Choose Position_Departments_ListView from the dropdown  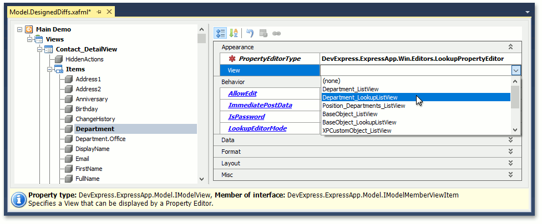[x=416, y=106]
